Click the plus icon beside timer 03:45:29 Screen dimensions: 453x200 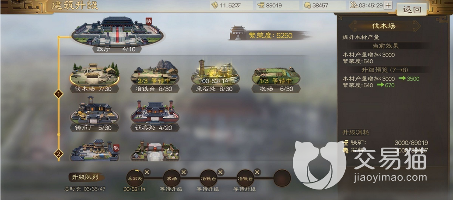(388, 5)
